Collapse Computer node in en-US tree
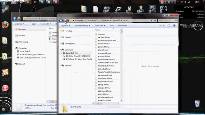 (61, 50)
